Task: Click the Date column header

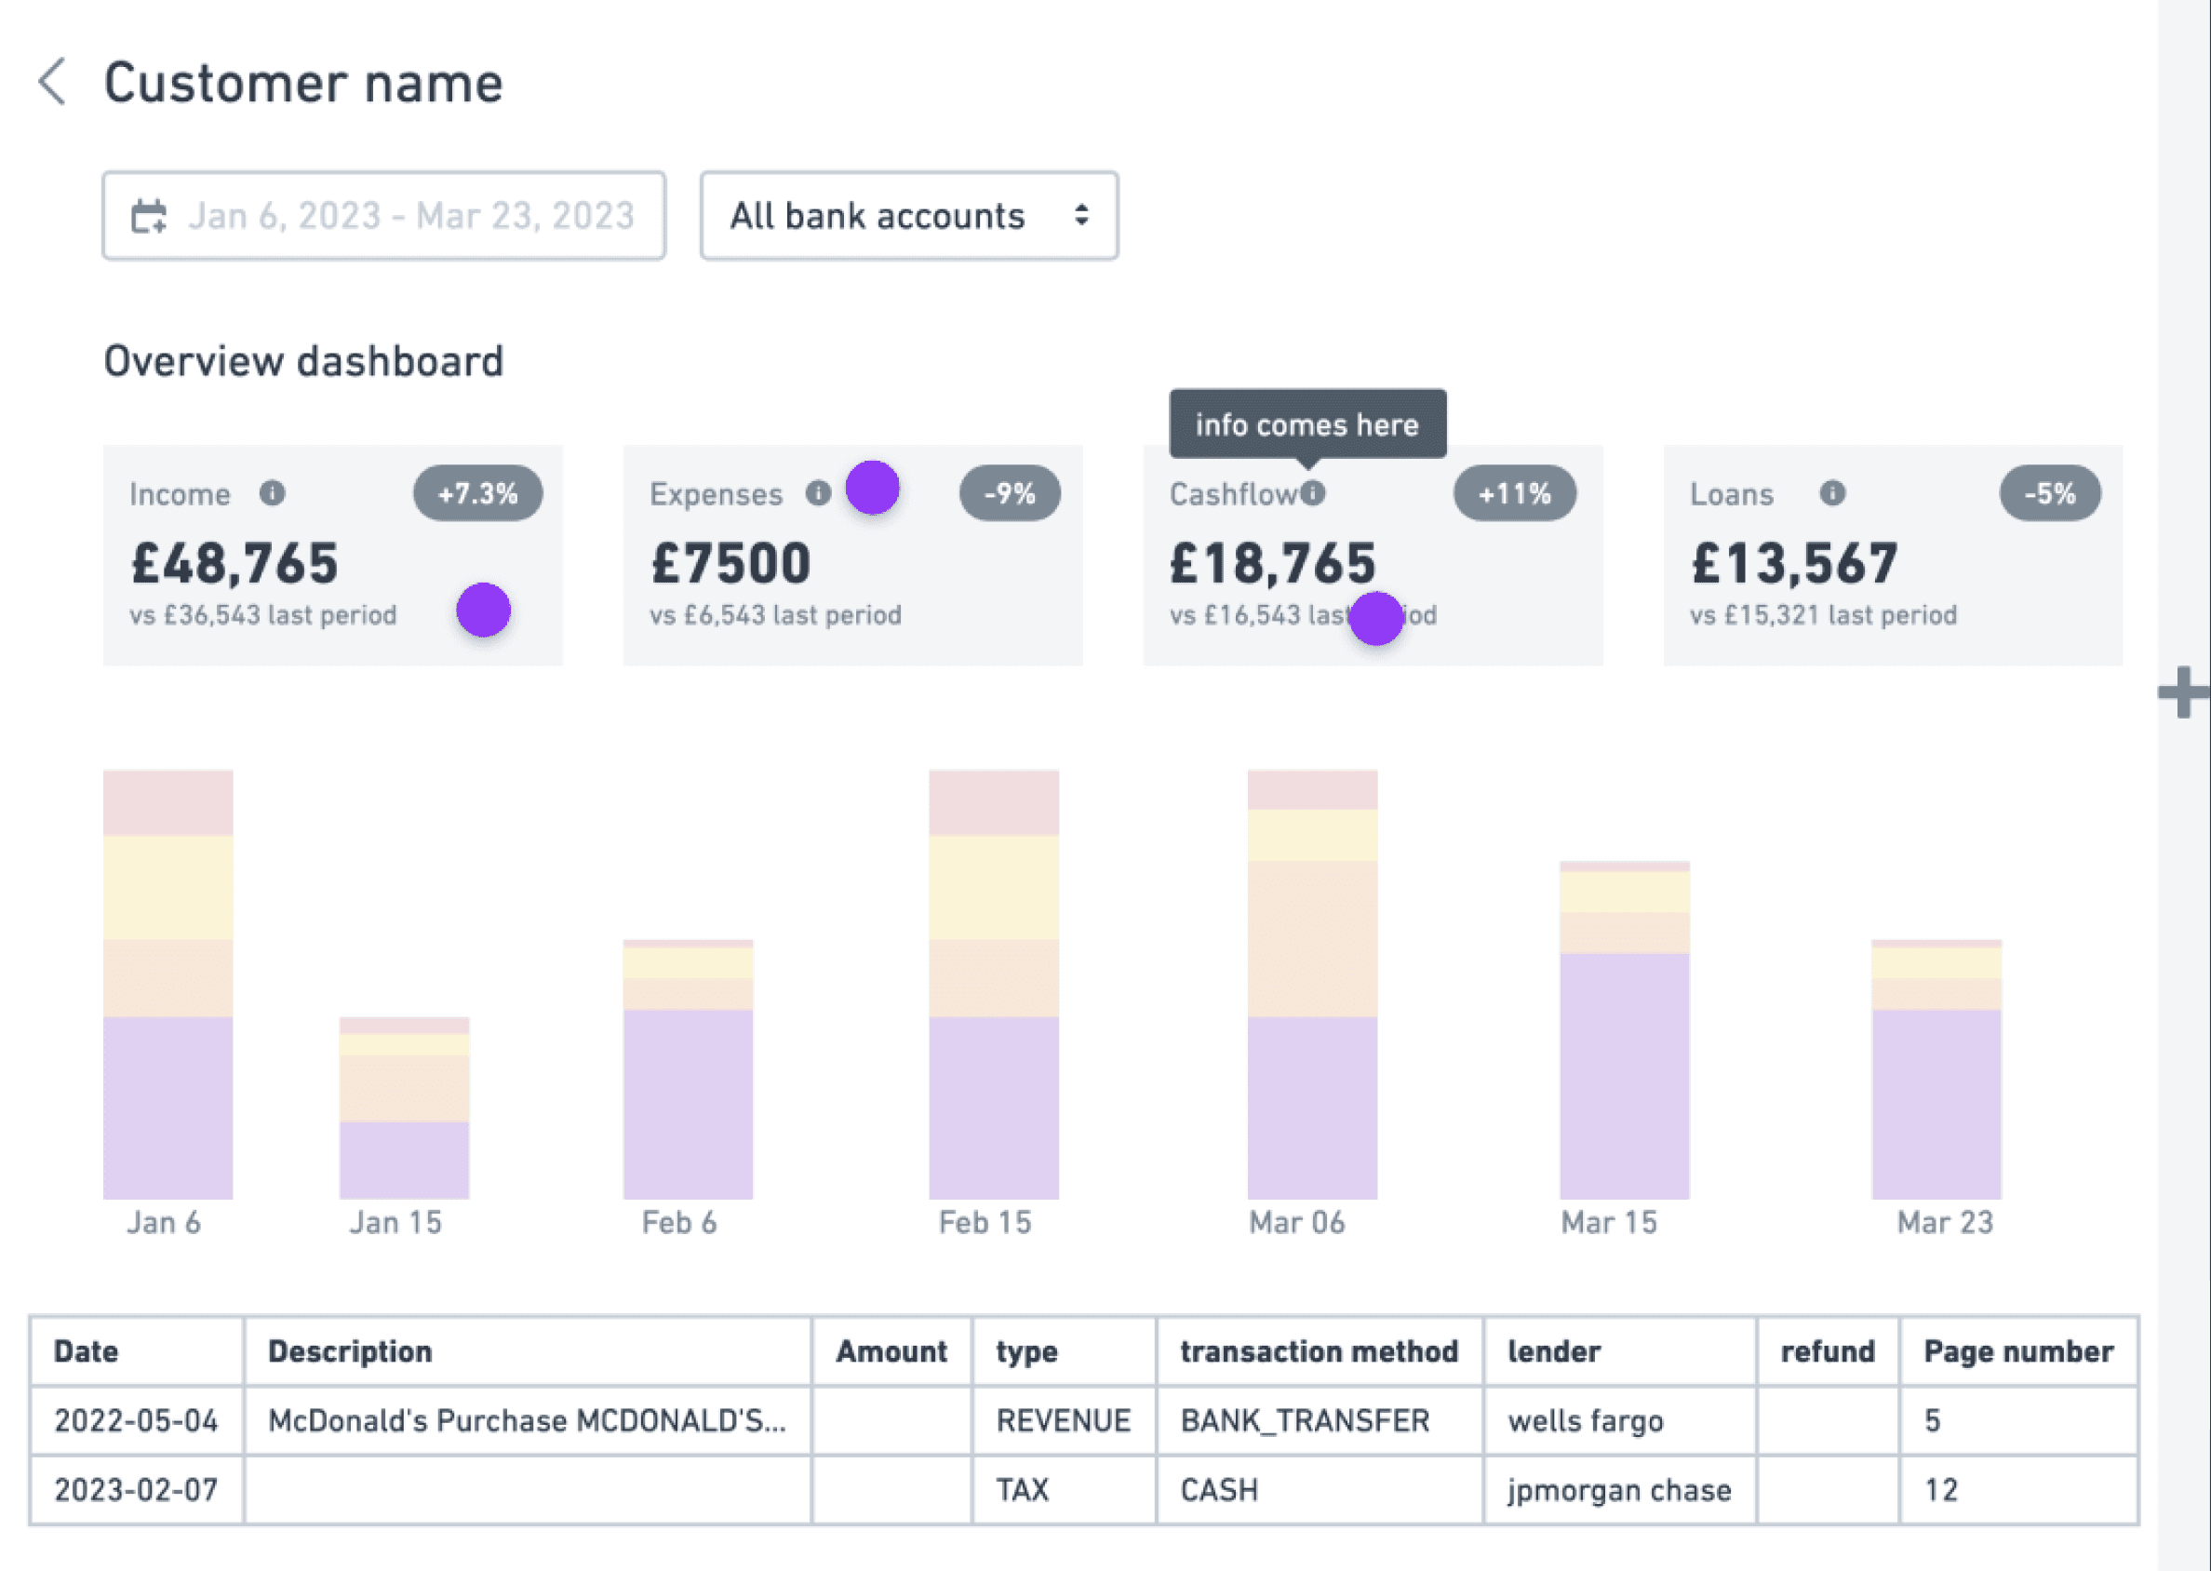Action: point(87,1351)
